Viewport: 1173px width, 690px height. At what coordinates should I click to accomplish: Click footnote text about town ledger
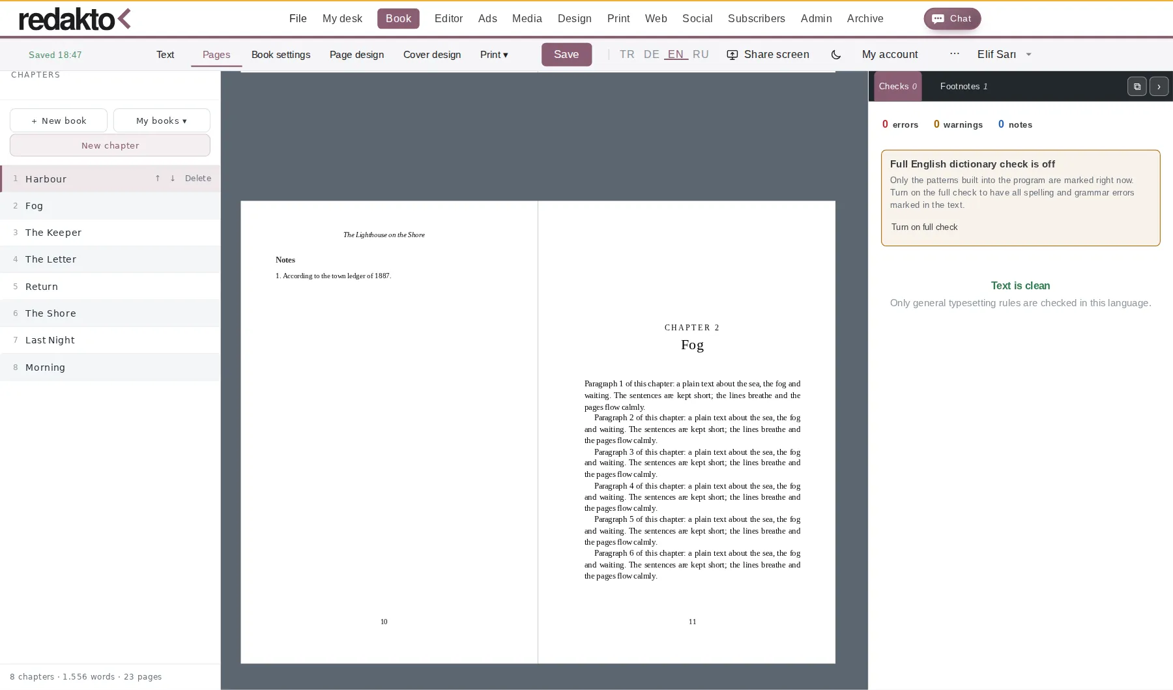[333, 276]
